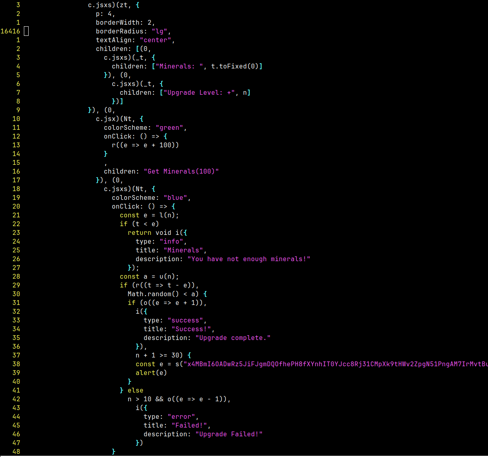This screenshot has width=488, height=457.
Task: Click the title "Minerals" string
Action: 183,250
